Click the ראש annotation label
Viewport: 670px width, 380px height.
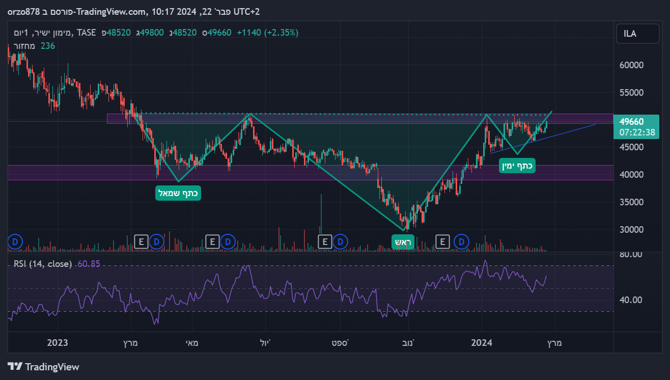point(402,242)
